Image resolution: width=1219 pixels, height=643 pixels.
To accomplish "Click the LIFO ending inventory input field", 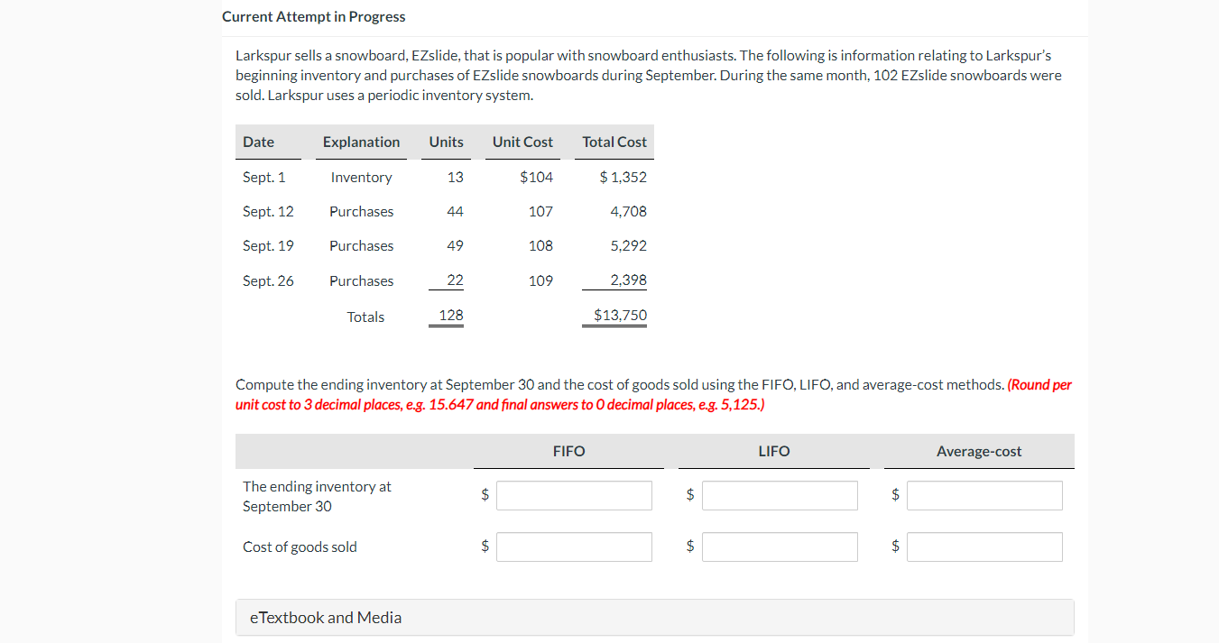I will [780, 495].
